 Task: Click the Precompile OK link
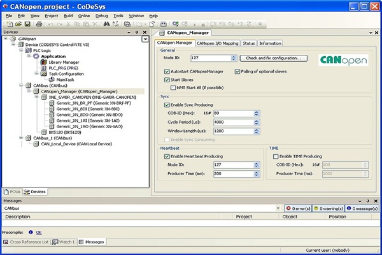coord(39,233)
